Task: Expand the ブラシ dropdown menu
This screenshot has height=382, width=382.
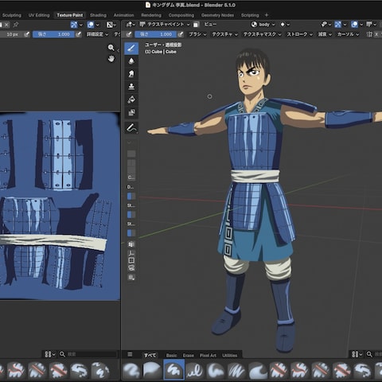Action: tap(197, 34)
